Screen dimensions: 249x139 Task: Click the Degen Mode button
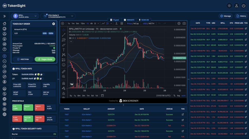point(45,59)
